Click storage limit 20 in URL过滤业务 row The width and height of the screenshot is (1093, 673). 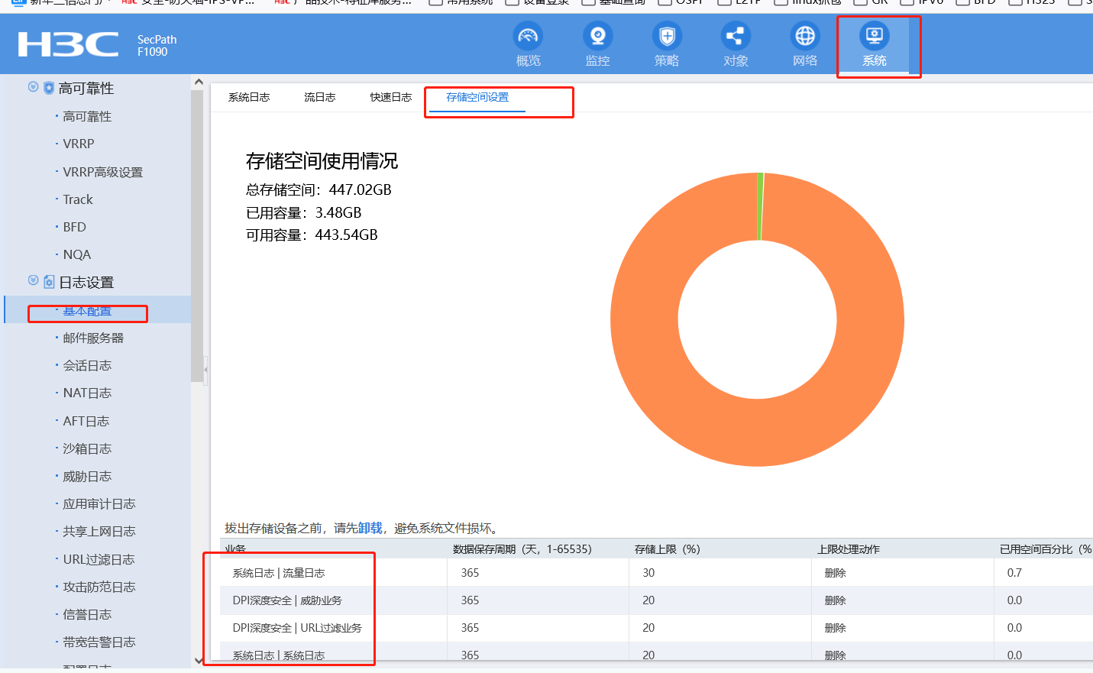[x=648, y=628]
